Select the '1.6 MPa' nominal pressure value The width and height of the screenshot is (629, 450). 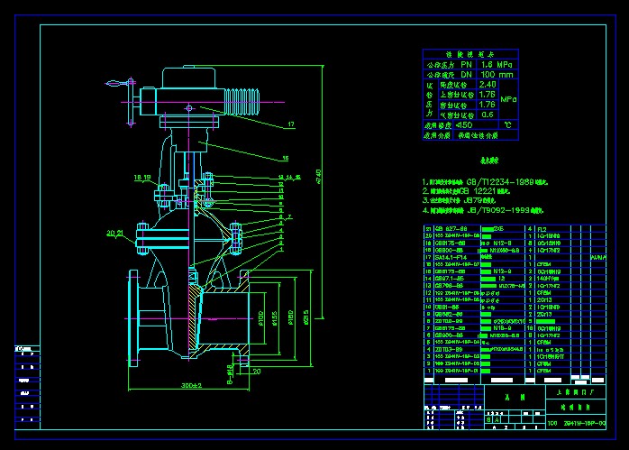click(497, 65)
